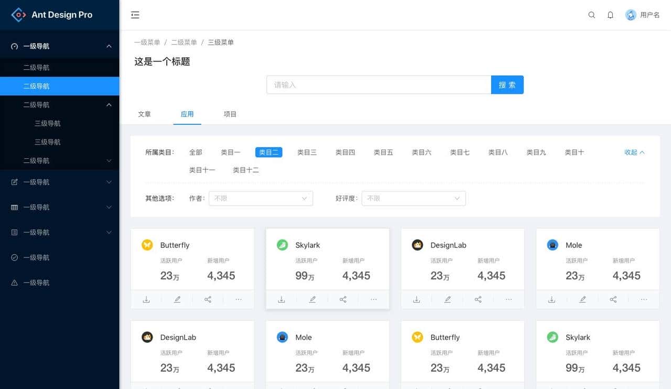Click the search magnifier icon in top bar
671x389 pixels.
592,15
